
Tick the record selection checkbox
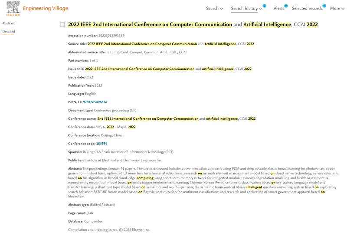pyautogui.click(x=62, y=24)
